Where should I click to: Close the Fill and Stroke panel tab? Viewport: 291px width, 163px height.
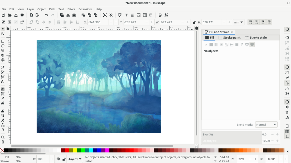tap(232, 32)
